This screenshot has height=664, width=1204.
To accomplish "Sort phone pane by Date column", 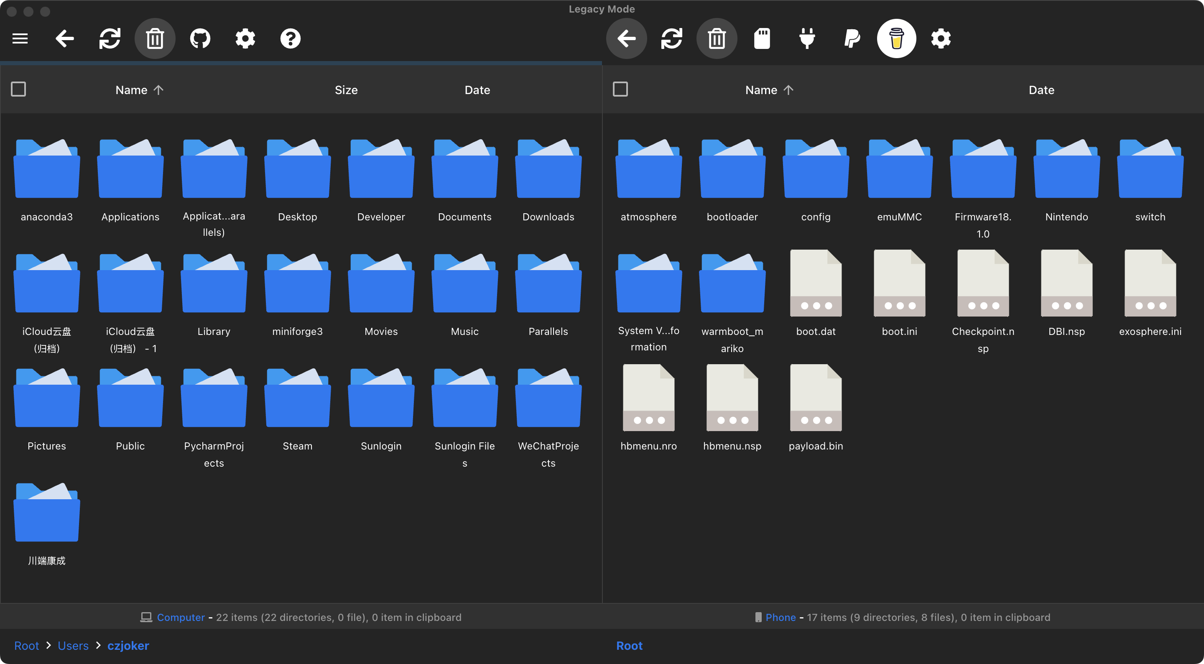I will tap(1041, 90).
